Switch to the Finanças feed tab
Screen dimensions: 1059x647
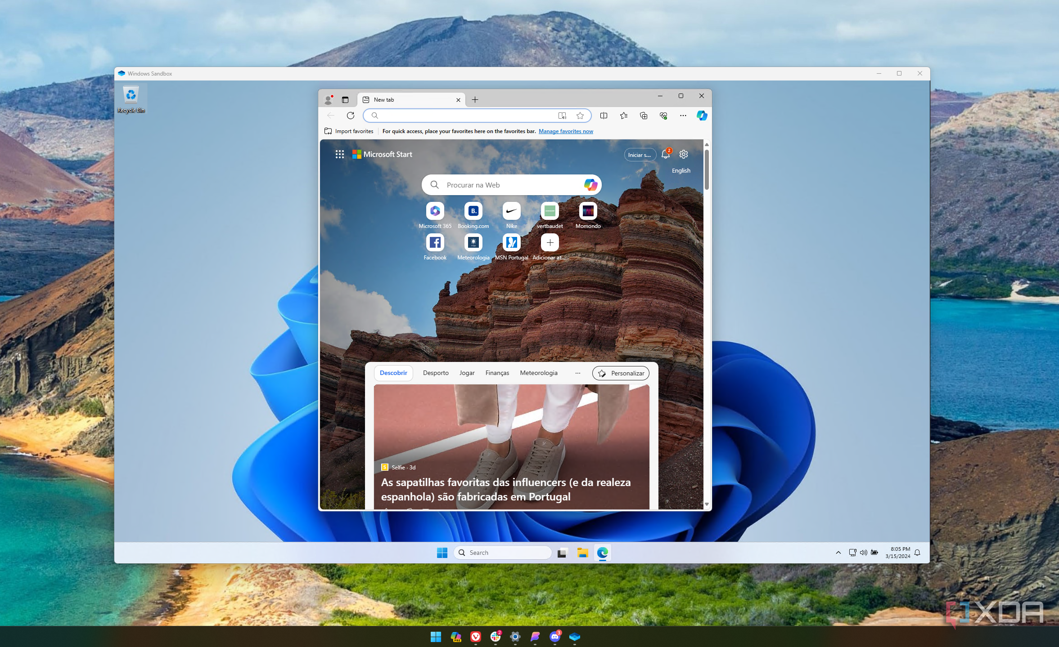(x=497, y=373)
